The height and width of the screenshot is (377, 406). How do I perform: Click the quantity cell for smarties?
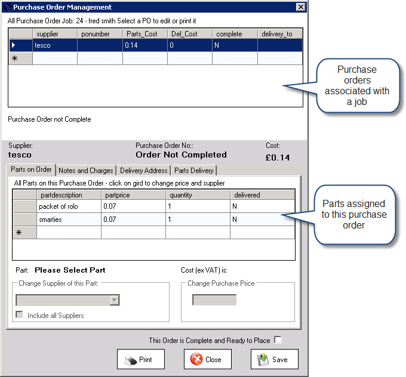(198, 220)
